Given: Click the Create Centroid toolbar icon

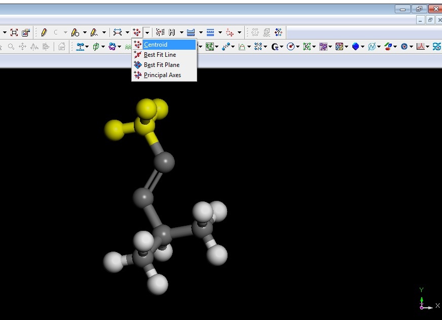Looking at the screenshot, I should coord(137,32).
